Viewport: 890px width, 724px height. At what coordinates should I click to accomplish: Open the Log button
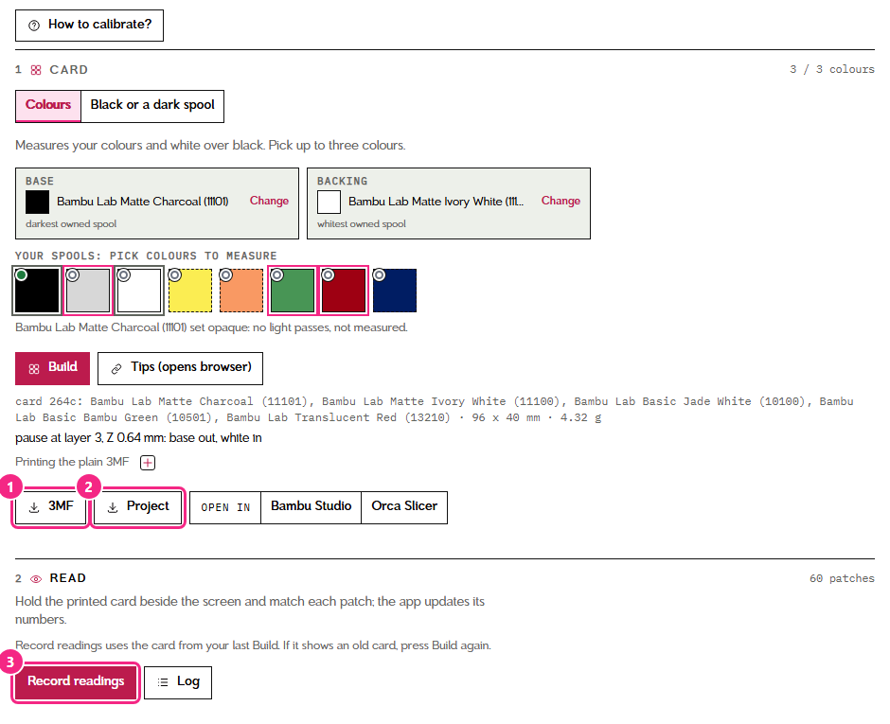(178, 682)
